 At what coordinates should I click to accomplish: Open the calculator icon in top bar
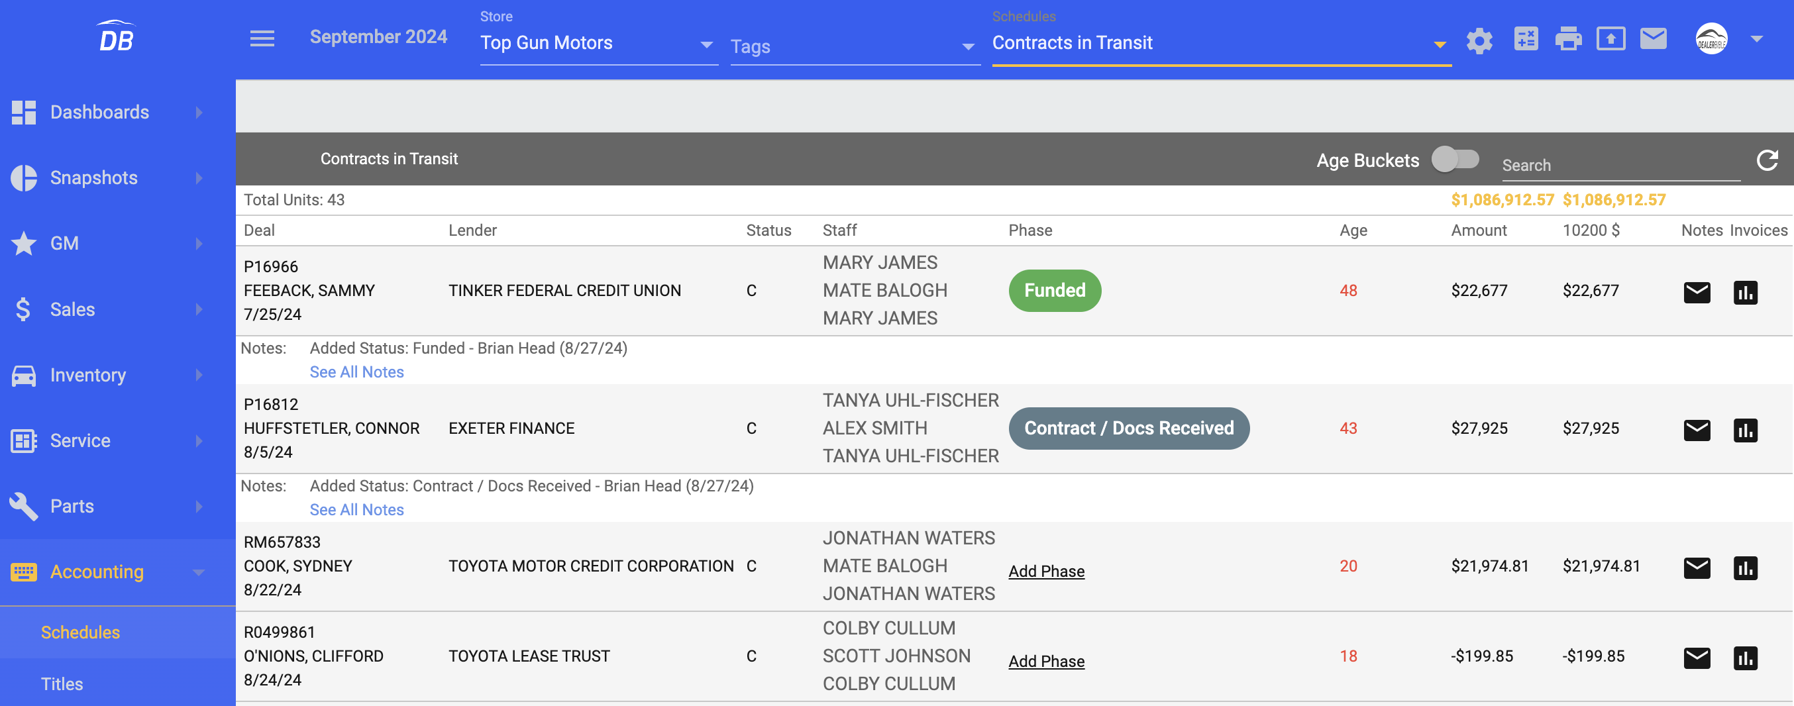coord(1526,38)
